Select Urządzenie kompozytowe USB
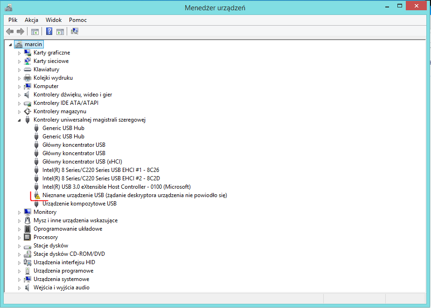 (x=79, y=204)
